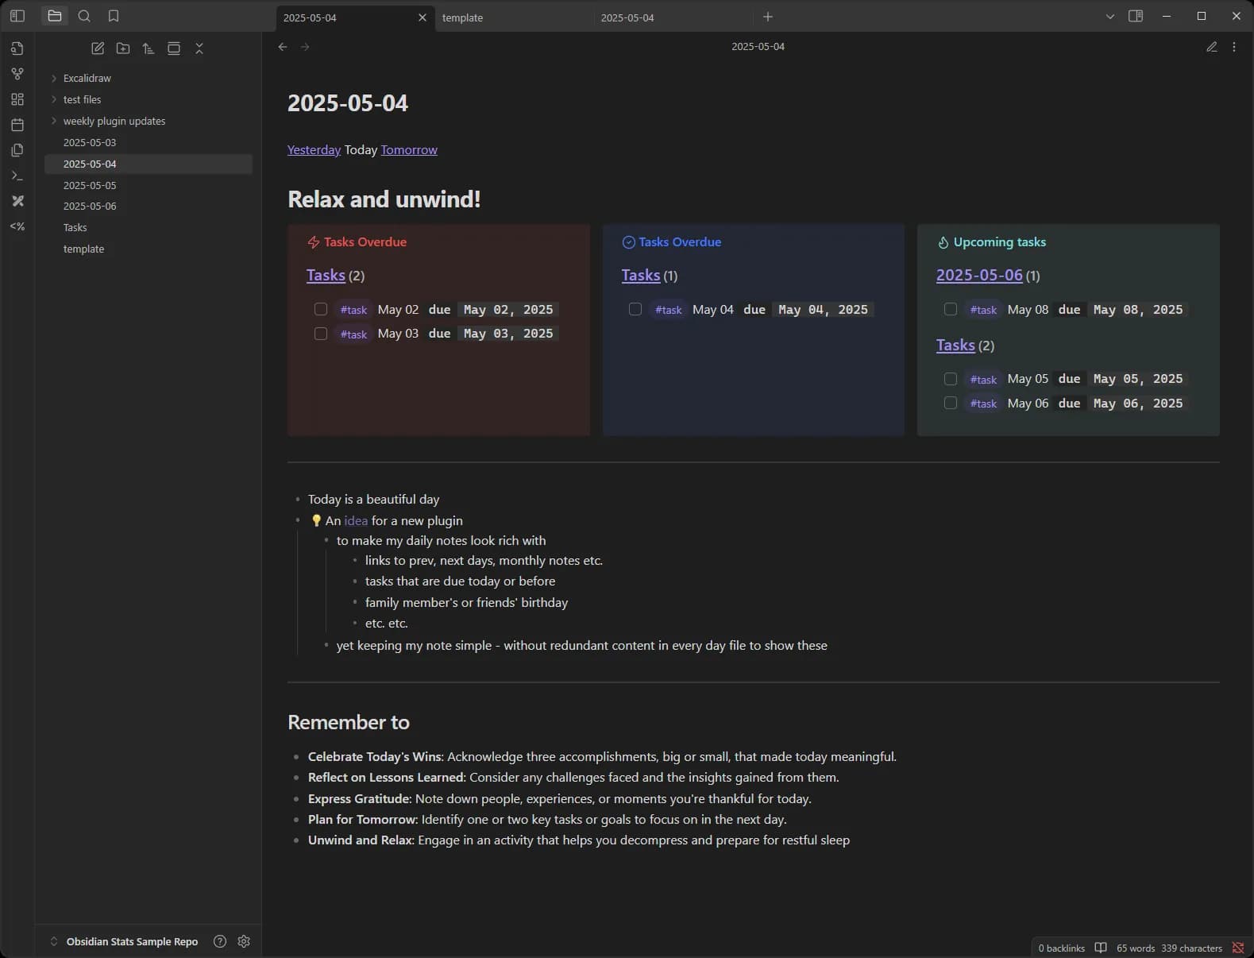Open Tasks link in Upcoming tasks card
Viewport: 1254px width, 958px height.
pos(955,345)
